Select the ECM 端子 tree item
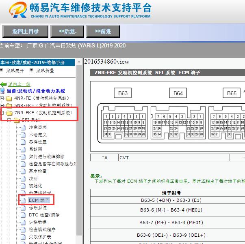This screenshot has width=245, height=244. tap(39, 200)
